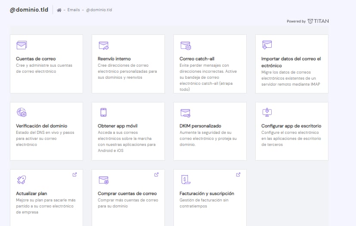Click the Facturación y suscripción receipt icon
The width and height of the screenshot is (356, 226).
pyautogui.click(x=185, y=180)
